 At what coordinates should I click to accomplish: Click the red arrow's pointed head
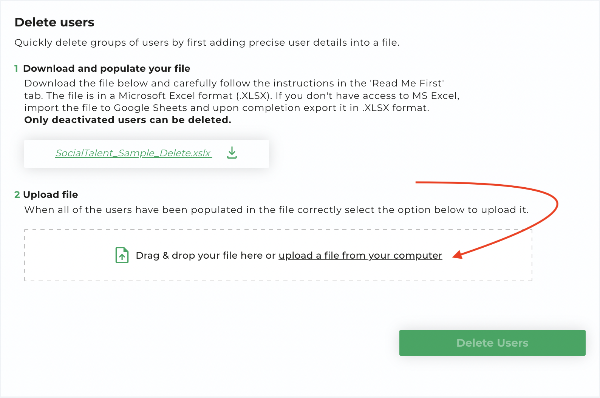click(458, 255)
